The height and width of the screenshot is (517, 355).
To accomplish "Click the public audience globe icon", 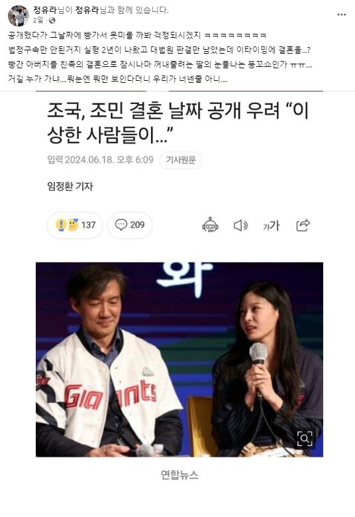I will pyautogui.click(x=52, y=21).
